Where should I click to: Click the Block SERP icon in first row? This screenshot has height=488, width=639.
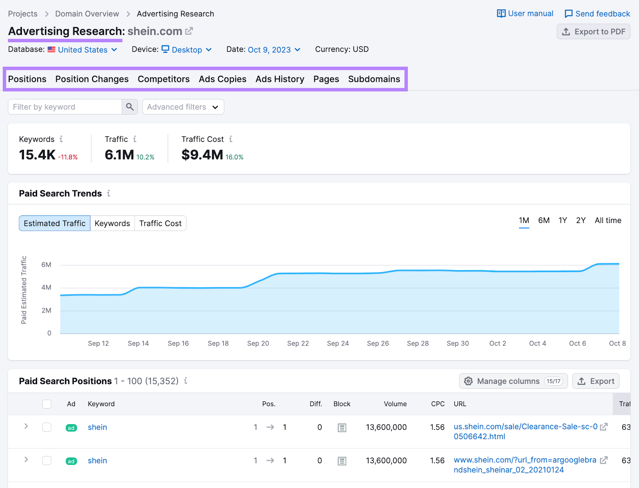(342, 428)
